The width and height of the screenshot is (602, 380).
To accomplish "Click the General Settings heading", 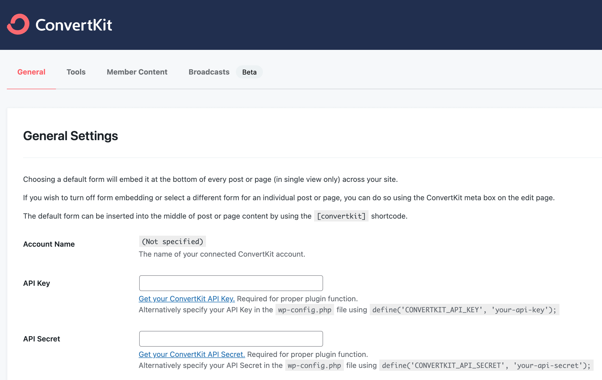I will click(x=70, y=136).
